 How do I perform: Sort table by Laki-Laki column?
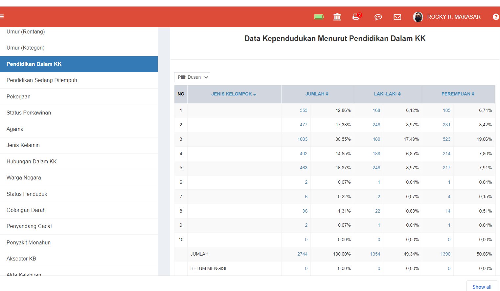click(388, 94)
